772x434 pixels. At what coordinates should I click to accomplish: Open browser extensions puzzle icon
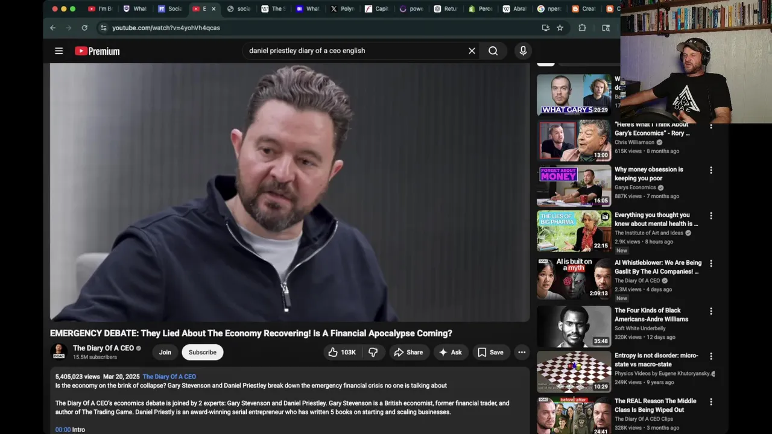coord(582,28)
